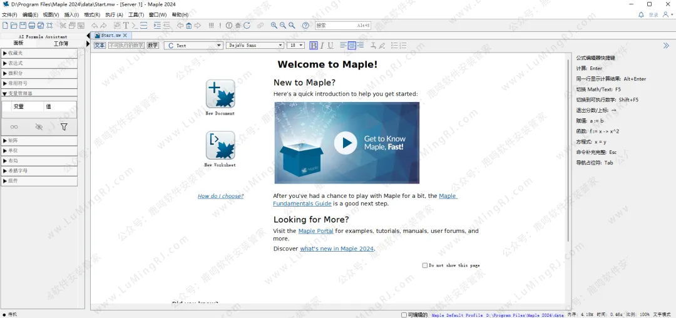The height and width of the screenshot is (318, 676).
Task: Restart Maple server with circular arrow
Action: click(x=247, y=26)
